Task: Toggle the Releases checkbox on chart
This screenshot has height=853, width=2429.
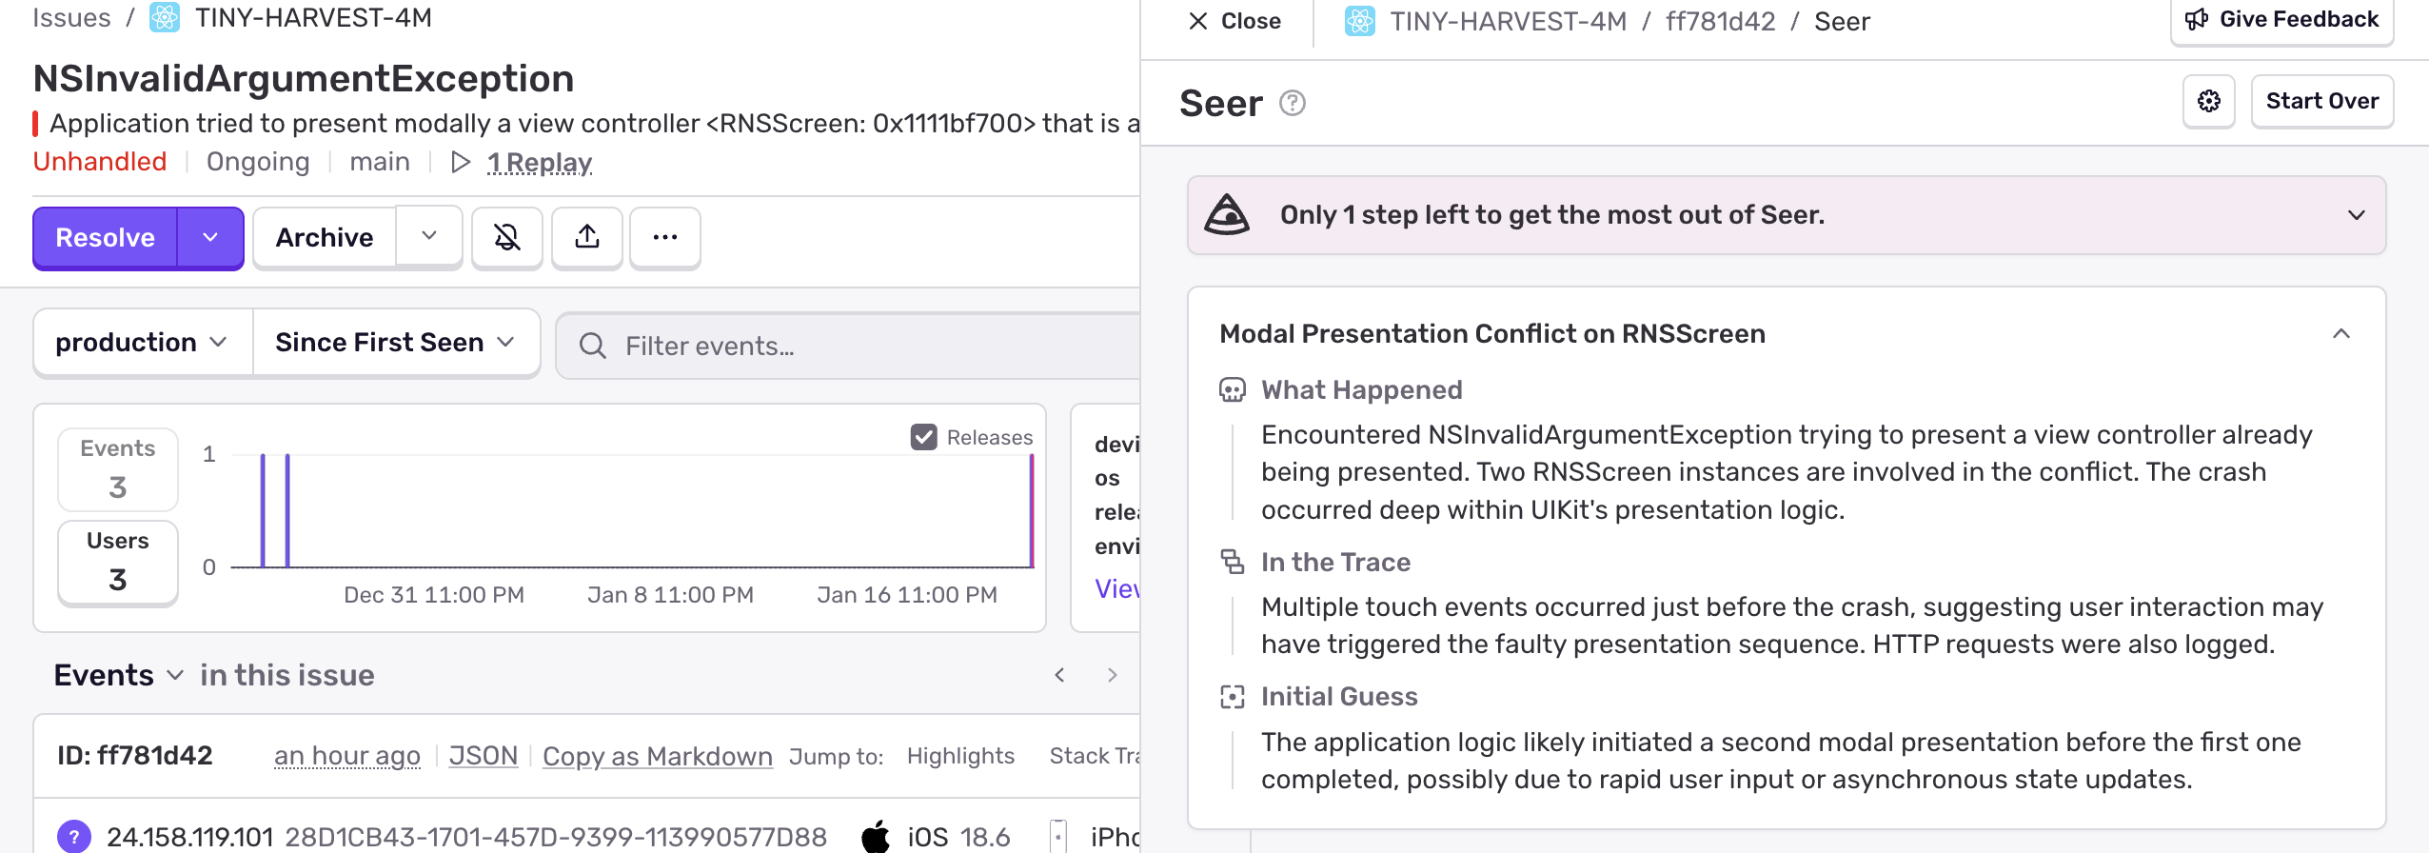Action: 923,437
